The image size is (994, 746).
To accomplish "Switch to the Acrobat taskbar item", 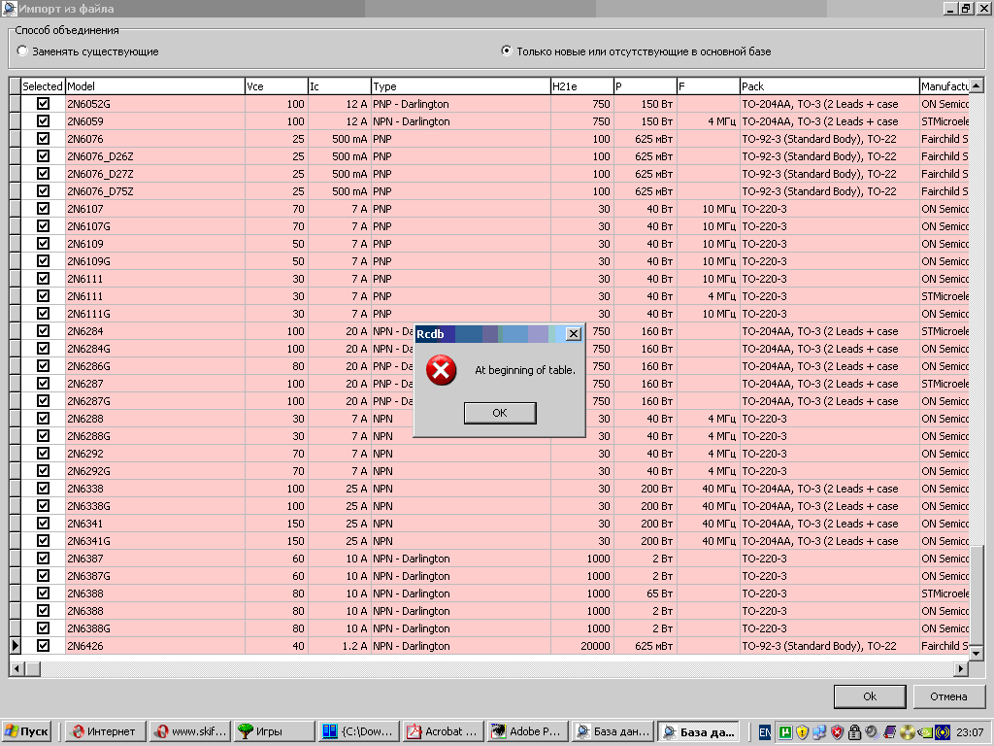I will tap(442, 731).
